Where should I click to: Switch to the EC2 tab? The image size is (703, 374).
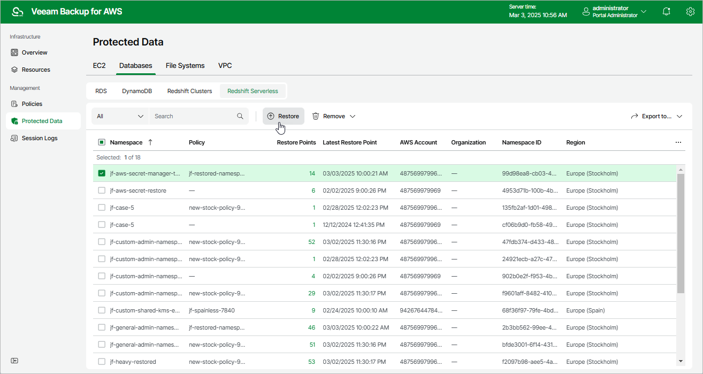(x=99, y=65)
